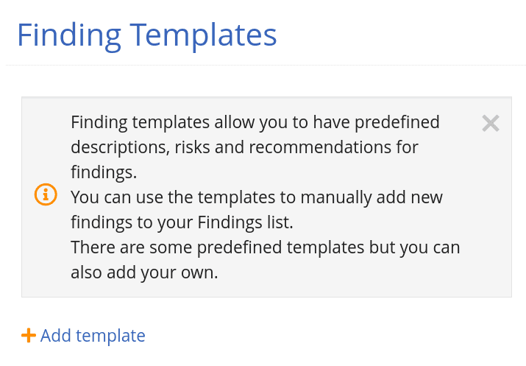Click the text "also add your own."
Image resolution: width=526 pixels, height=366 pixels.
click(144, 272)
